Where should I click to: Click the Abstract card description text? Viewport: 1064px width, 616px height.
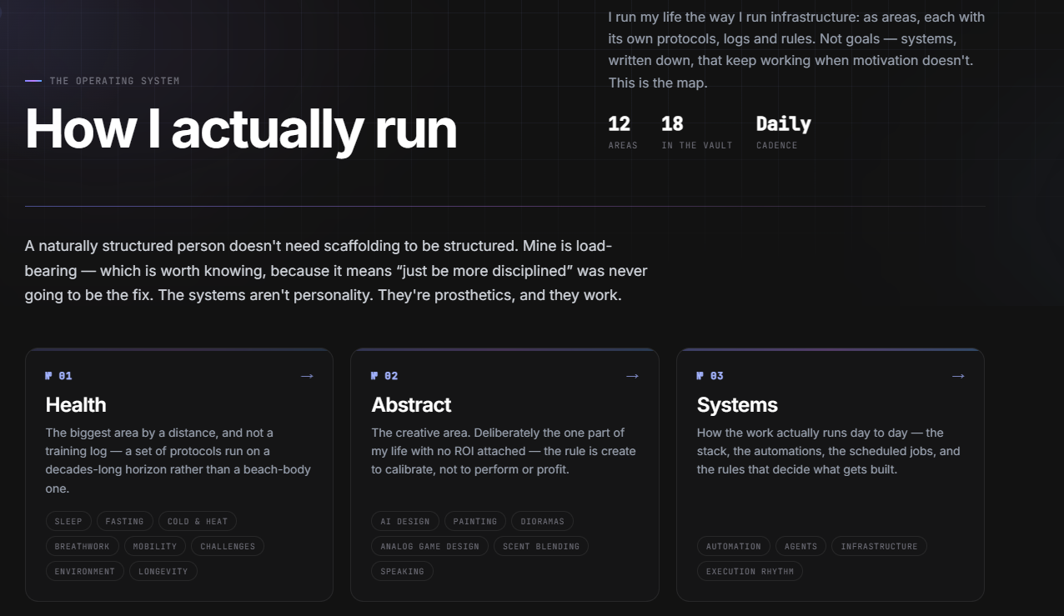coord(504,451)
